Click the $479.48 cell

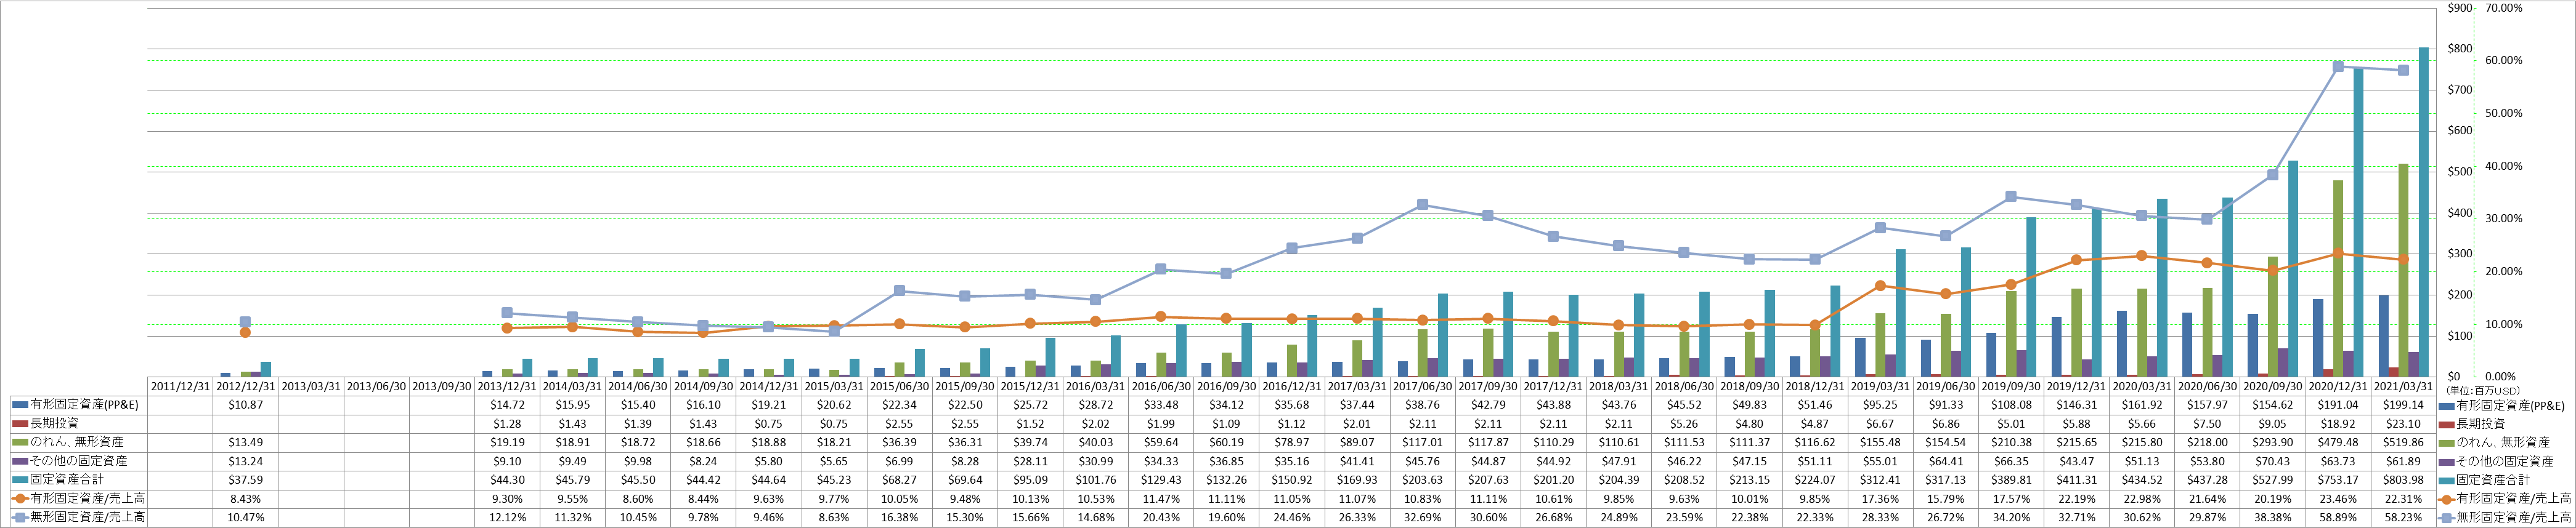pos(2338,442)
